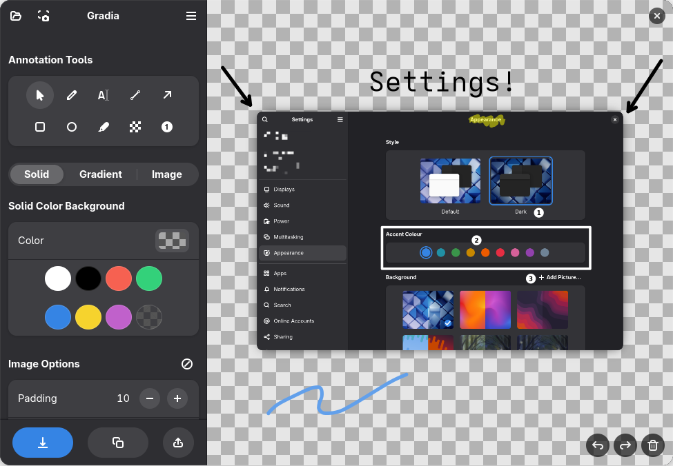Image resolution: width=673 pixels, height=466 pixels.
Task: Save image with blue download button
Action: click(43, 443)
